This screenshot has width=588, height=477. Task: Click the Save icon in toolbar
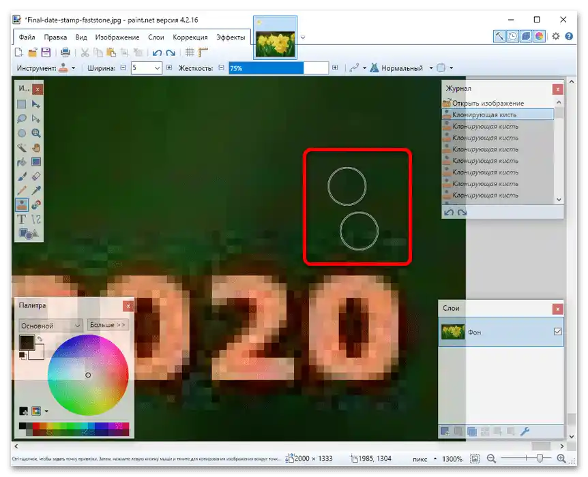point(46,52)
